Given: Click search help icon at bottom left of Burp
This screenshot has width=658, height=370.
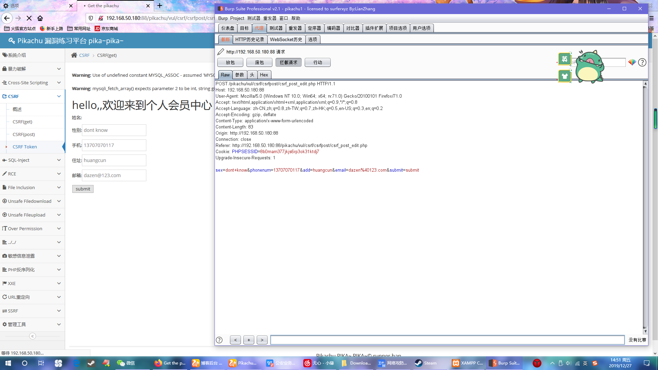Looking at the screenshot, I should pyautogui.click(x=219, y=340).
